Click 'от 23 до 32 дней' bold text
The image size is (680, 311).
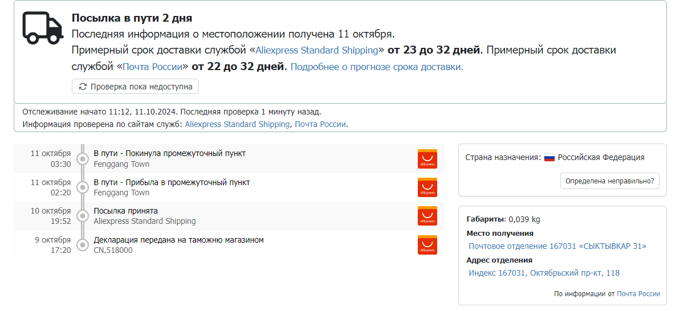click(434, 50)
